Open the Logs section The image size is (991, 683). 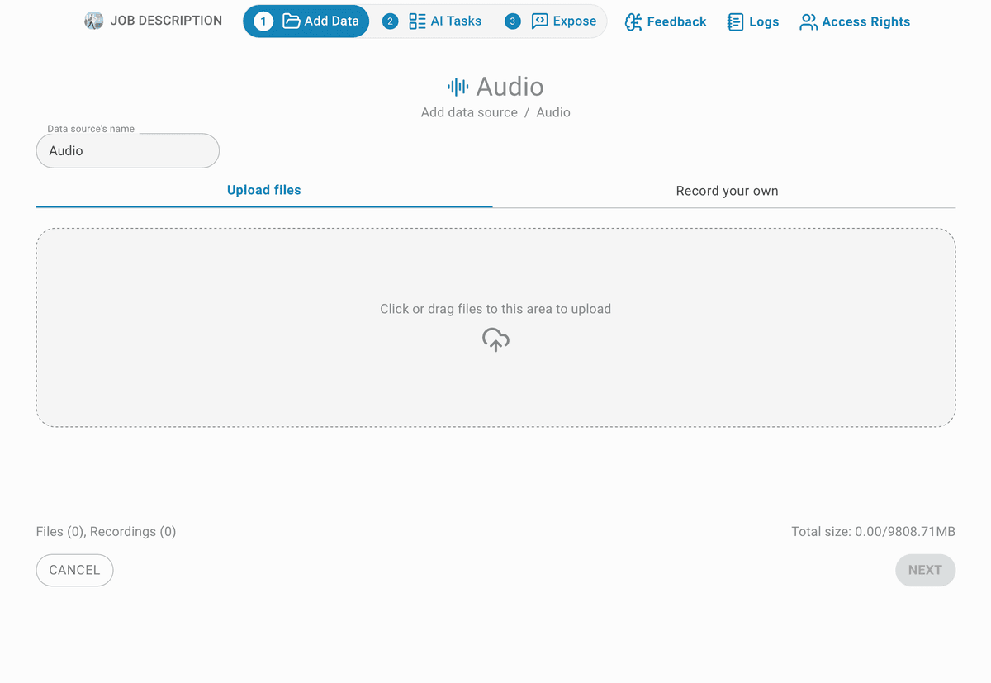pos(753,22)
